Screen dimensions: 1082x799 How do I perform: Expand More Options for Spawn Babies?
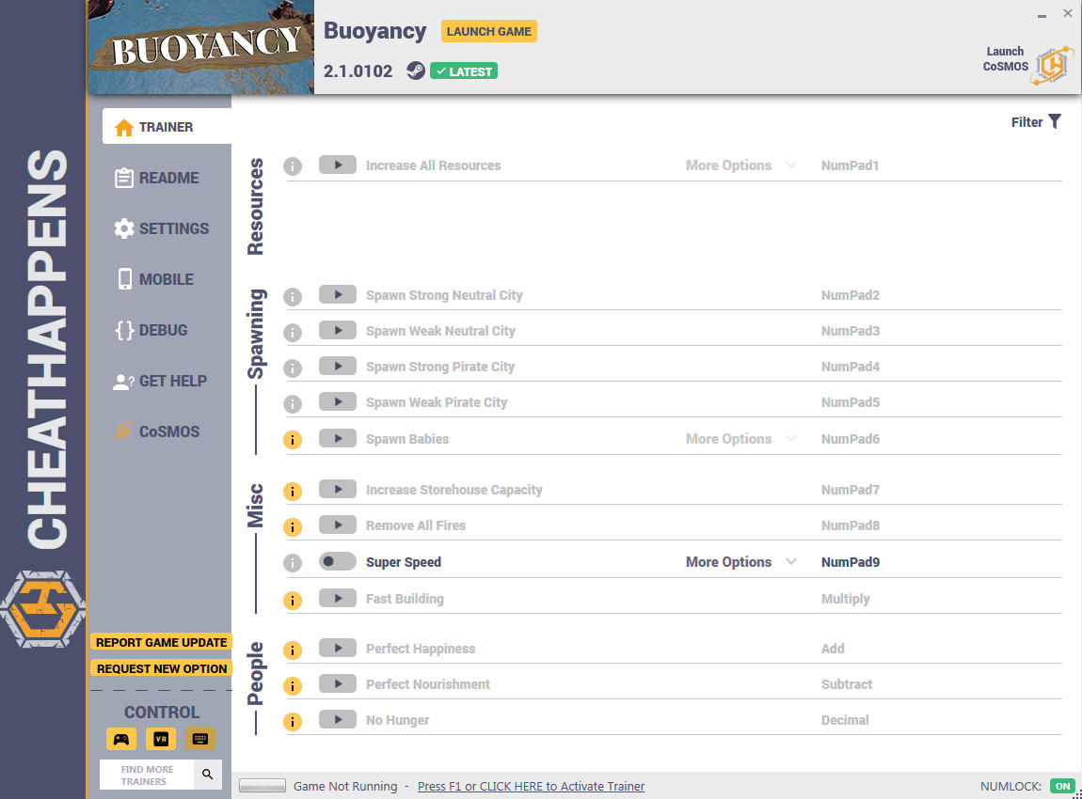(740, 439)
